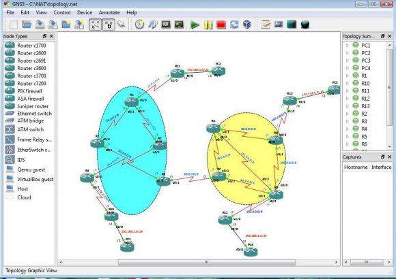This screenshot has width=396, height=279.
Task: Click the Reload all devices icon
Action: [x=234, y=24]
